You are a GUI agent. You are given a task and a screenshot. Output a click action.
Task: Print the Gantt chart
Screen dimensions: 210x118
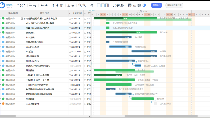tap(130, 5)
